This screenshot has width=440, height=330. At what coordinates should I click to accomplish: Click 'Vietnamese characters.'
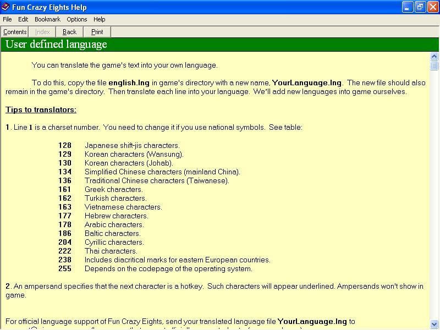tap(123, 207)
